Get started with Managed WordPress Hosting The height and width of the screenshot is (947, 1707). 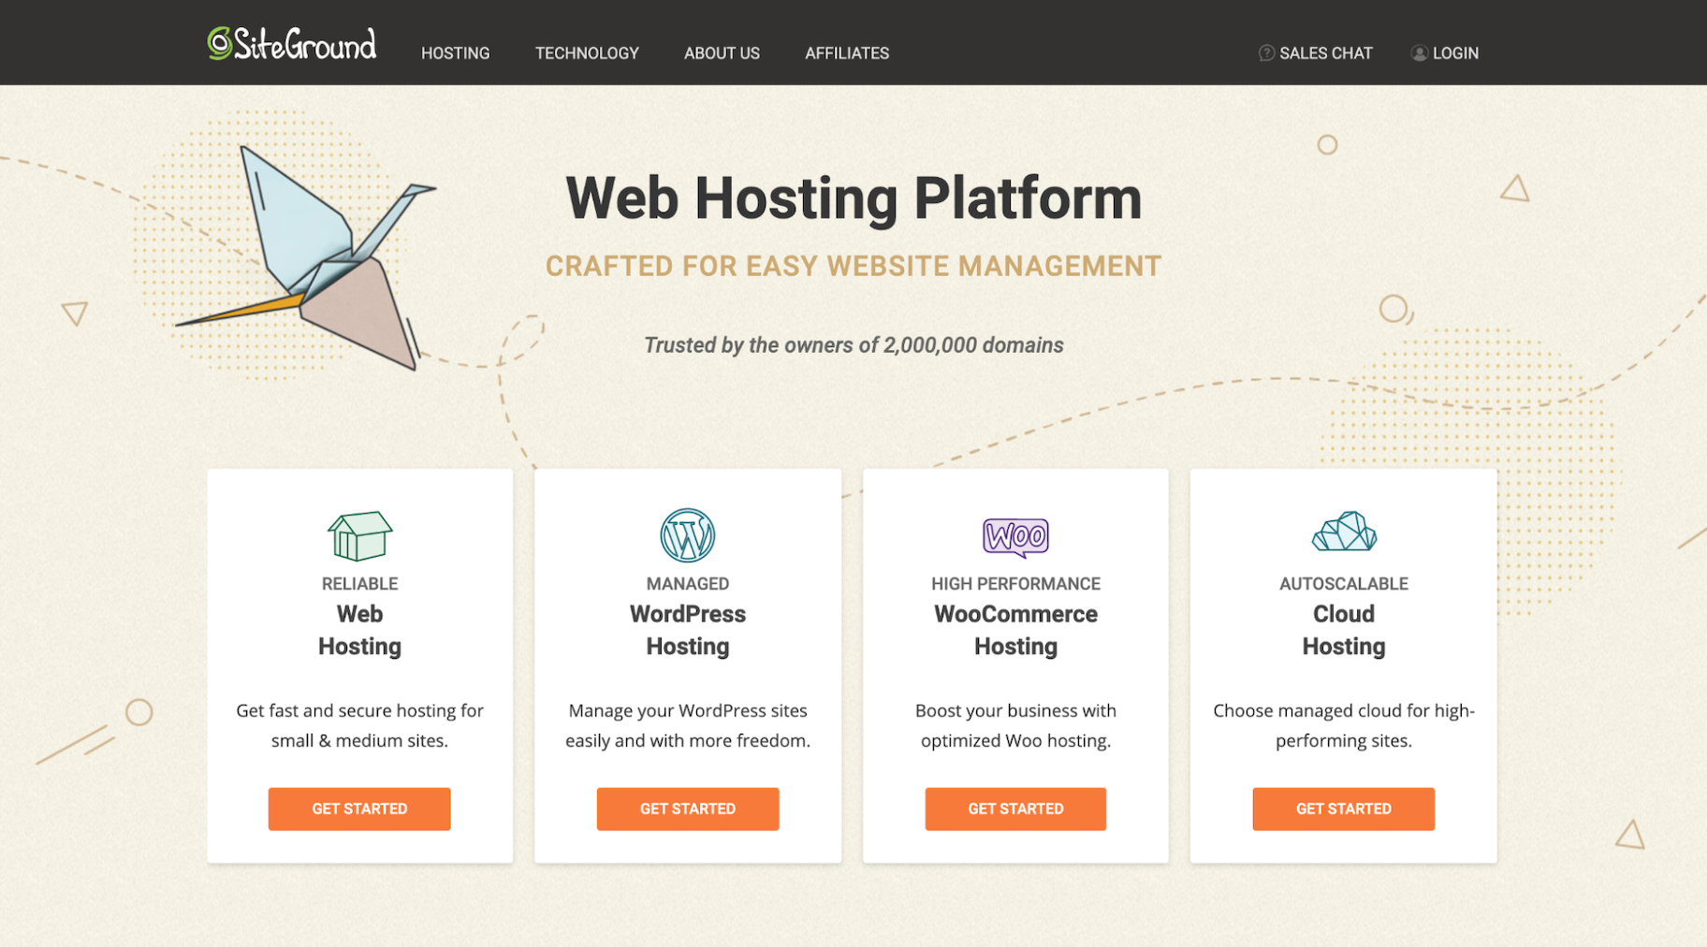click(x=687, y=809)
